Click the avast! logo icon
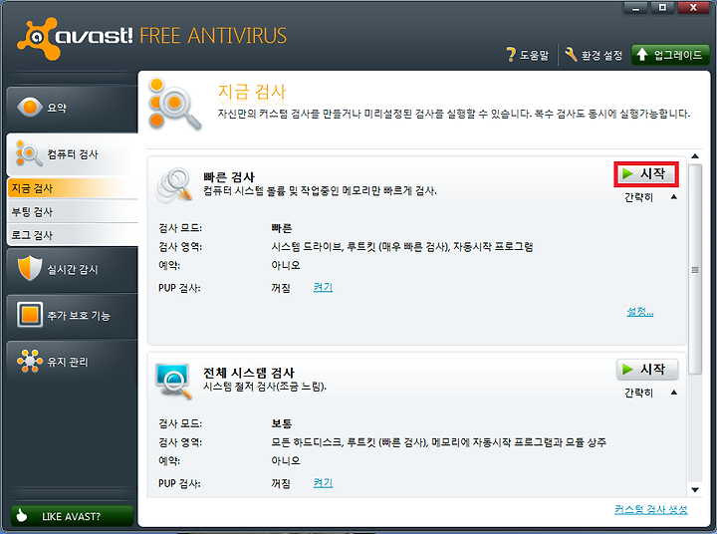 [38, 39]
